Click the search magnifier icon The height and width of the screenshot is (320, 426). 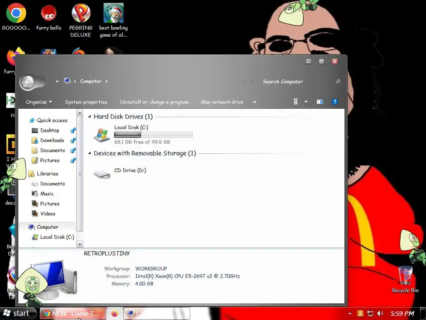(338, 81)
